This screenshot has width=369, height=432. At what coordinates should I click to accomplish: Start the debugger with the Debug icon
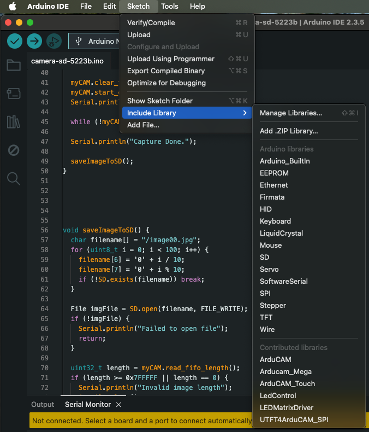click(53, 41)
